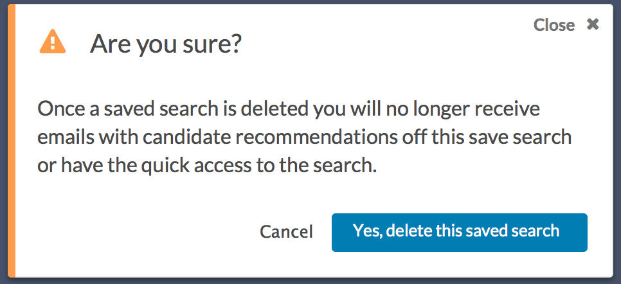The height and width of the screenshot is (284, 621).
Task: Click the line starting 'Once a saved search'
Action: pyautogui.click(x=289, y=109)
